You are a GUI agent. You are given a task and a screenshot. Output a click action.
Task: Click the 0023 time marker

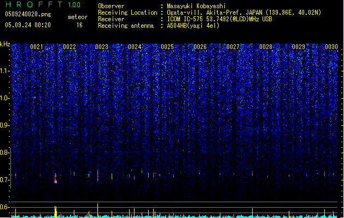(102, 47)
